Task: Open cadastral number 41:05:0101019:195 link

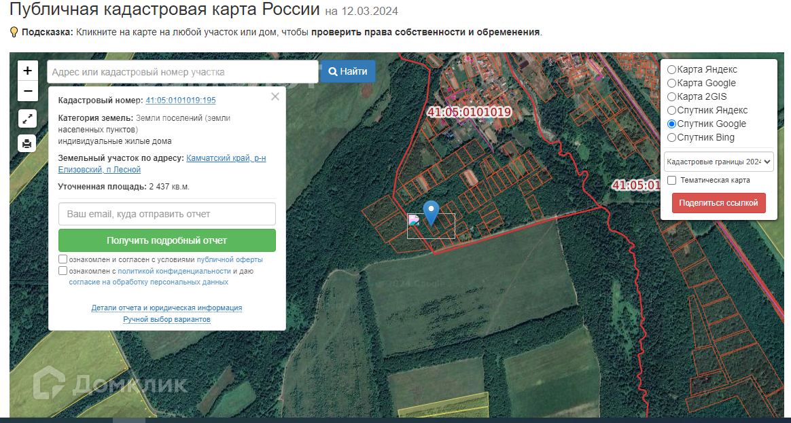Action: coord(181,100)
